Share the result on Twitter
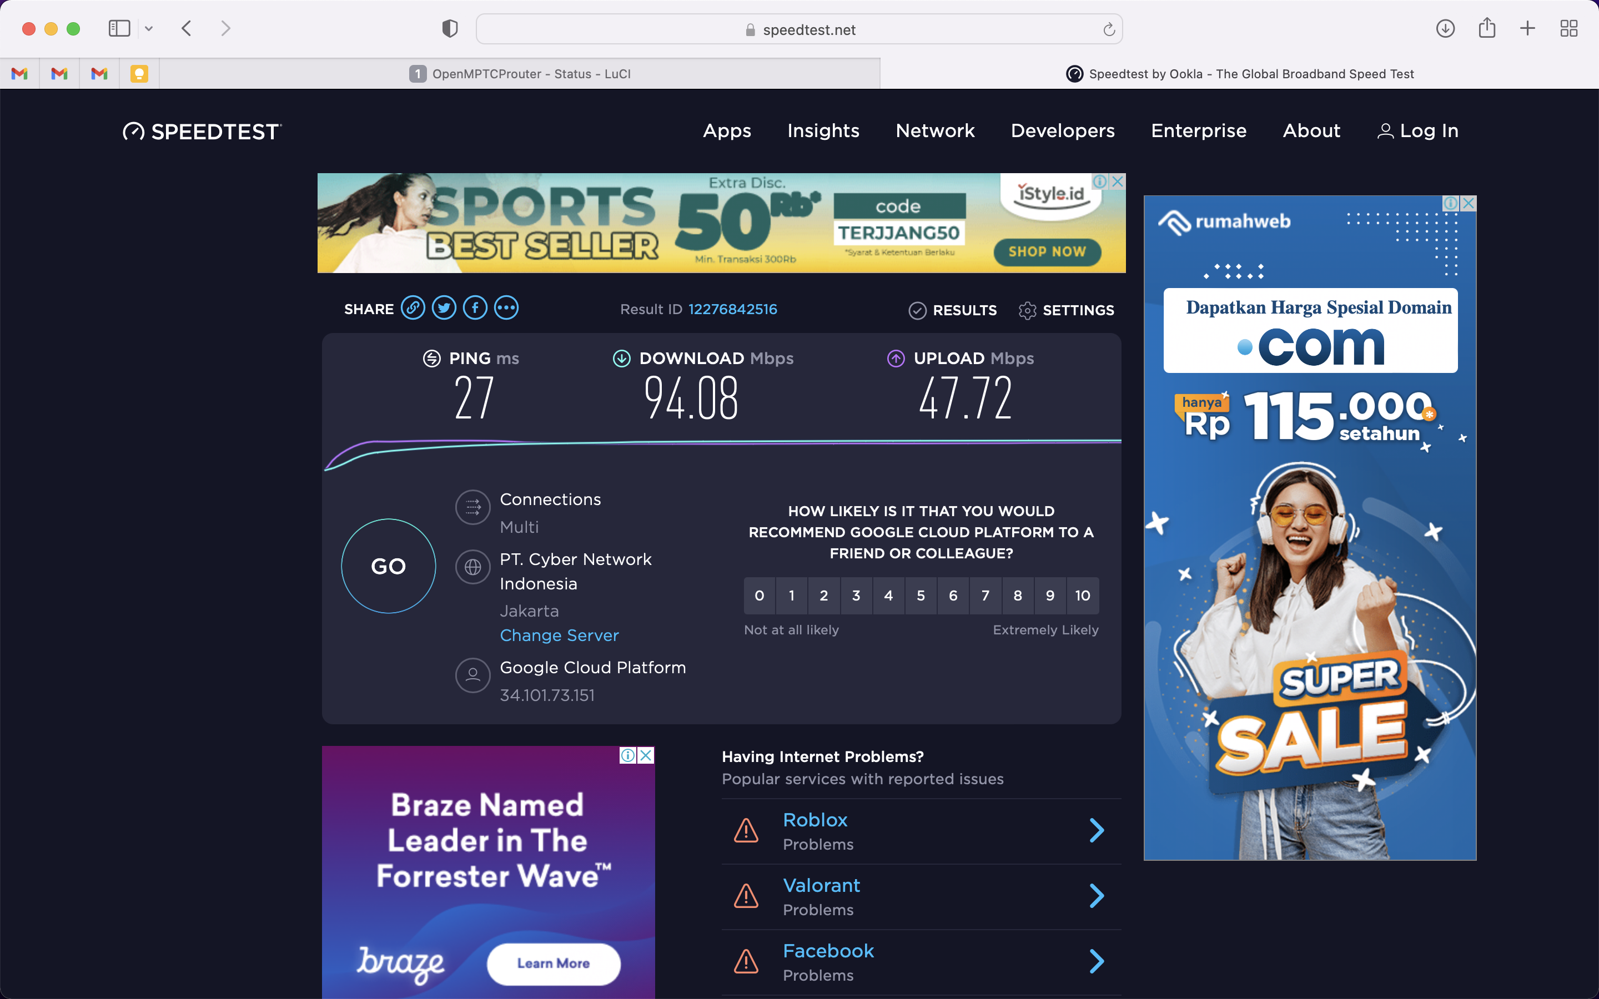This screenshot has width=1599, height=999. coord(444,308)
